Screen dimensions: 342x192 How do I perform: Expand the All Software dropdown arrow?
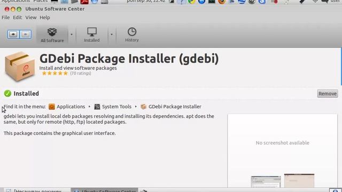click(x=72, y=34)
